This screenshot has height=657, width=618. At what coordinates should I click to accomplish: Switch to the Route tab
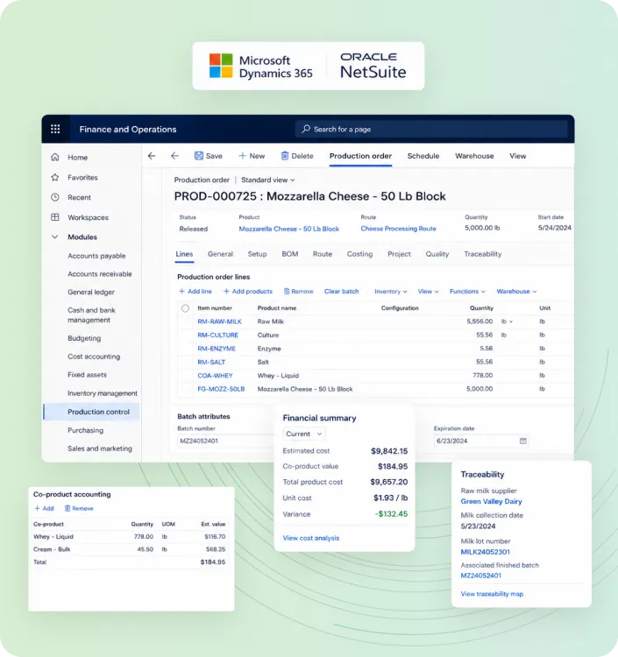tap(323, 254)
